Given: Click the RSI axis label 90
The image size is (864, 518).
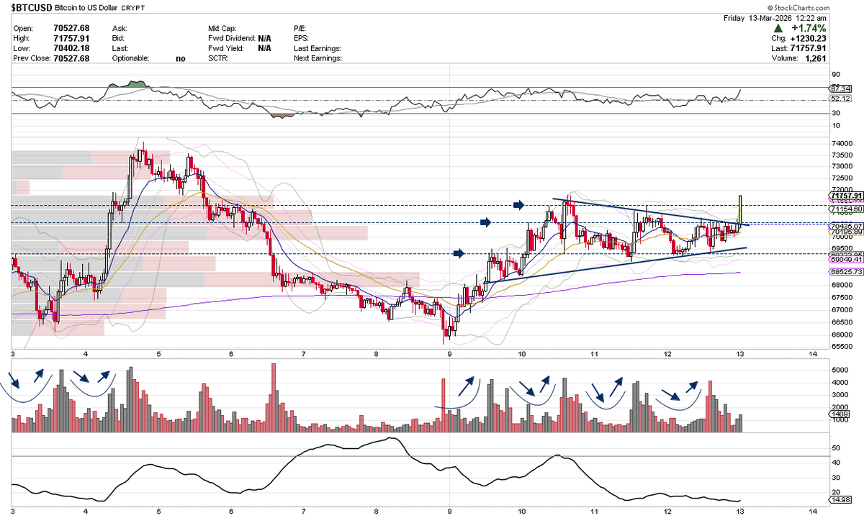Looking at the screenshot, I should tap(836, 74).
